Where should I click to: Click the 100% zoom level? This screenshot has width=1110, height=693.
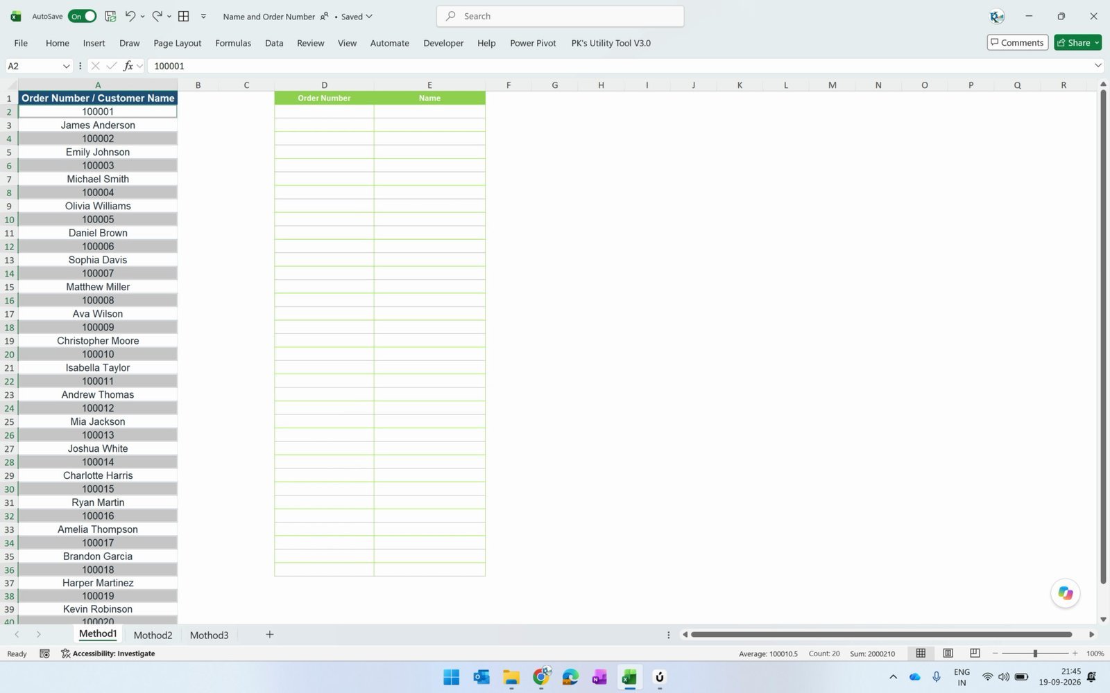point(1095,653)
